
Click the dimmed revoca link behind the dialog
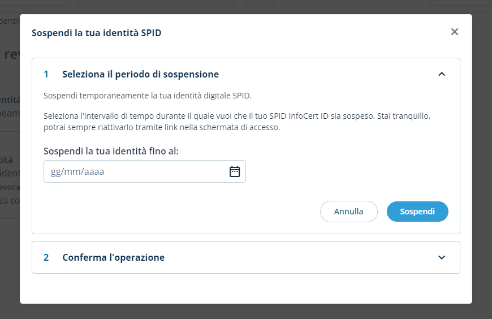[9, 186]
